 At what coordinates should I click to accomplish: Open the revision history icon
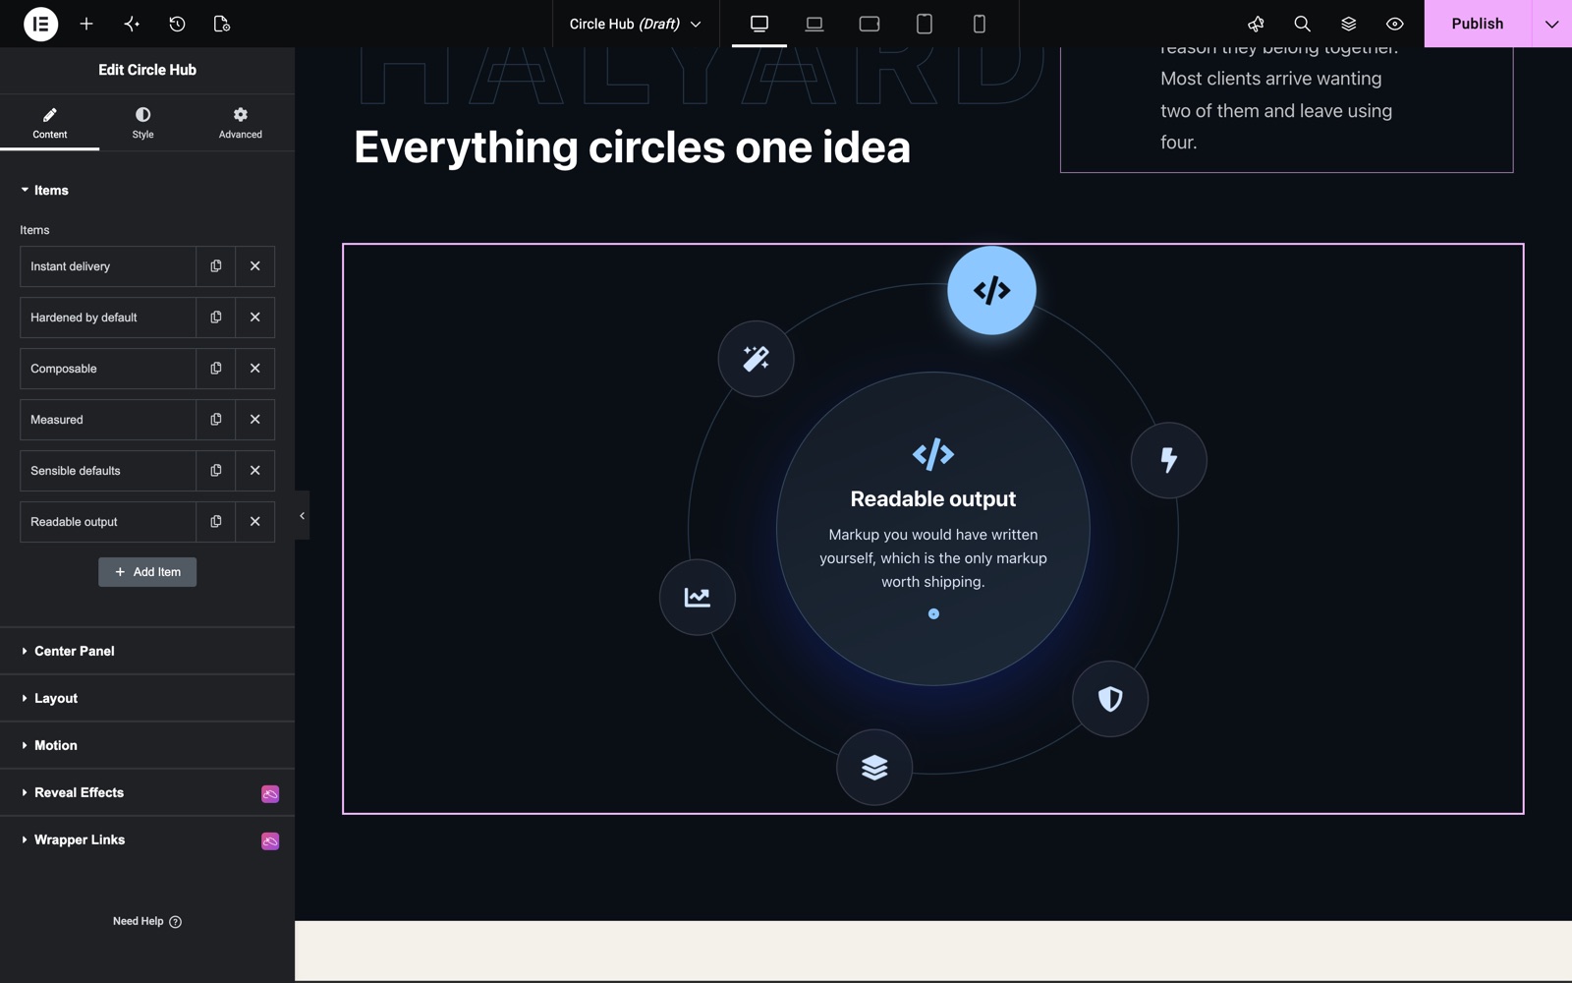point(177,24)
